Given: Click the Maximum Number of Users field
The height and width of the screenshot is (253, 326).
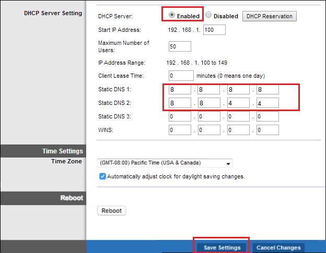Looking at the screenshot, I should tap(180, 46).
